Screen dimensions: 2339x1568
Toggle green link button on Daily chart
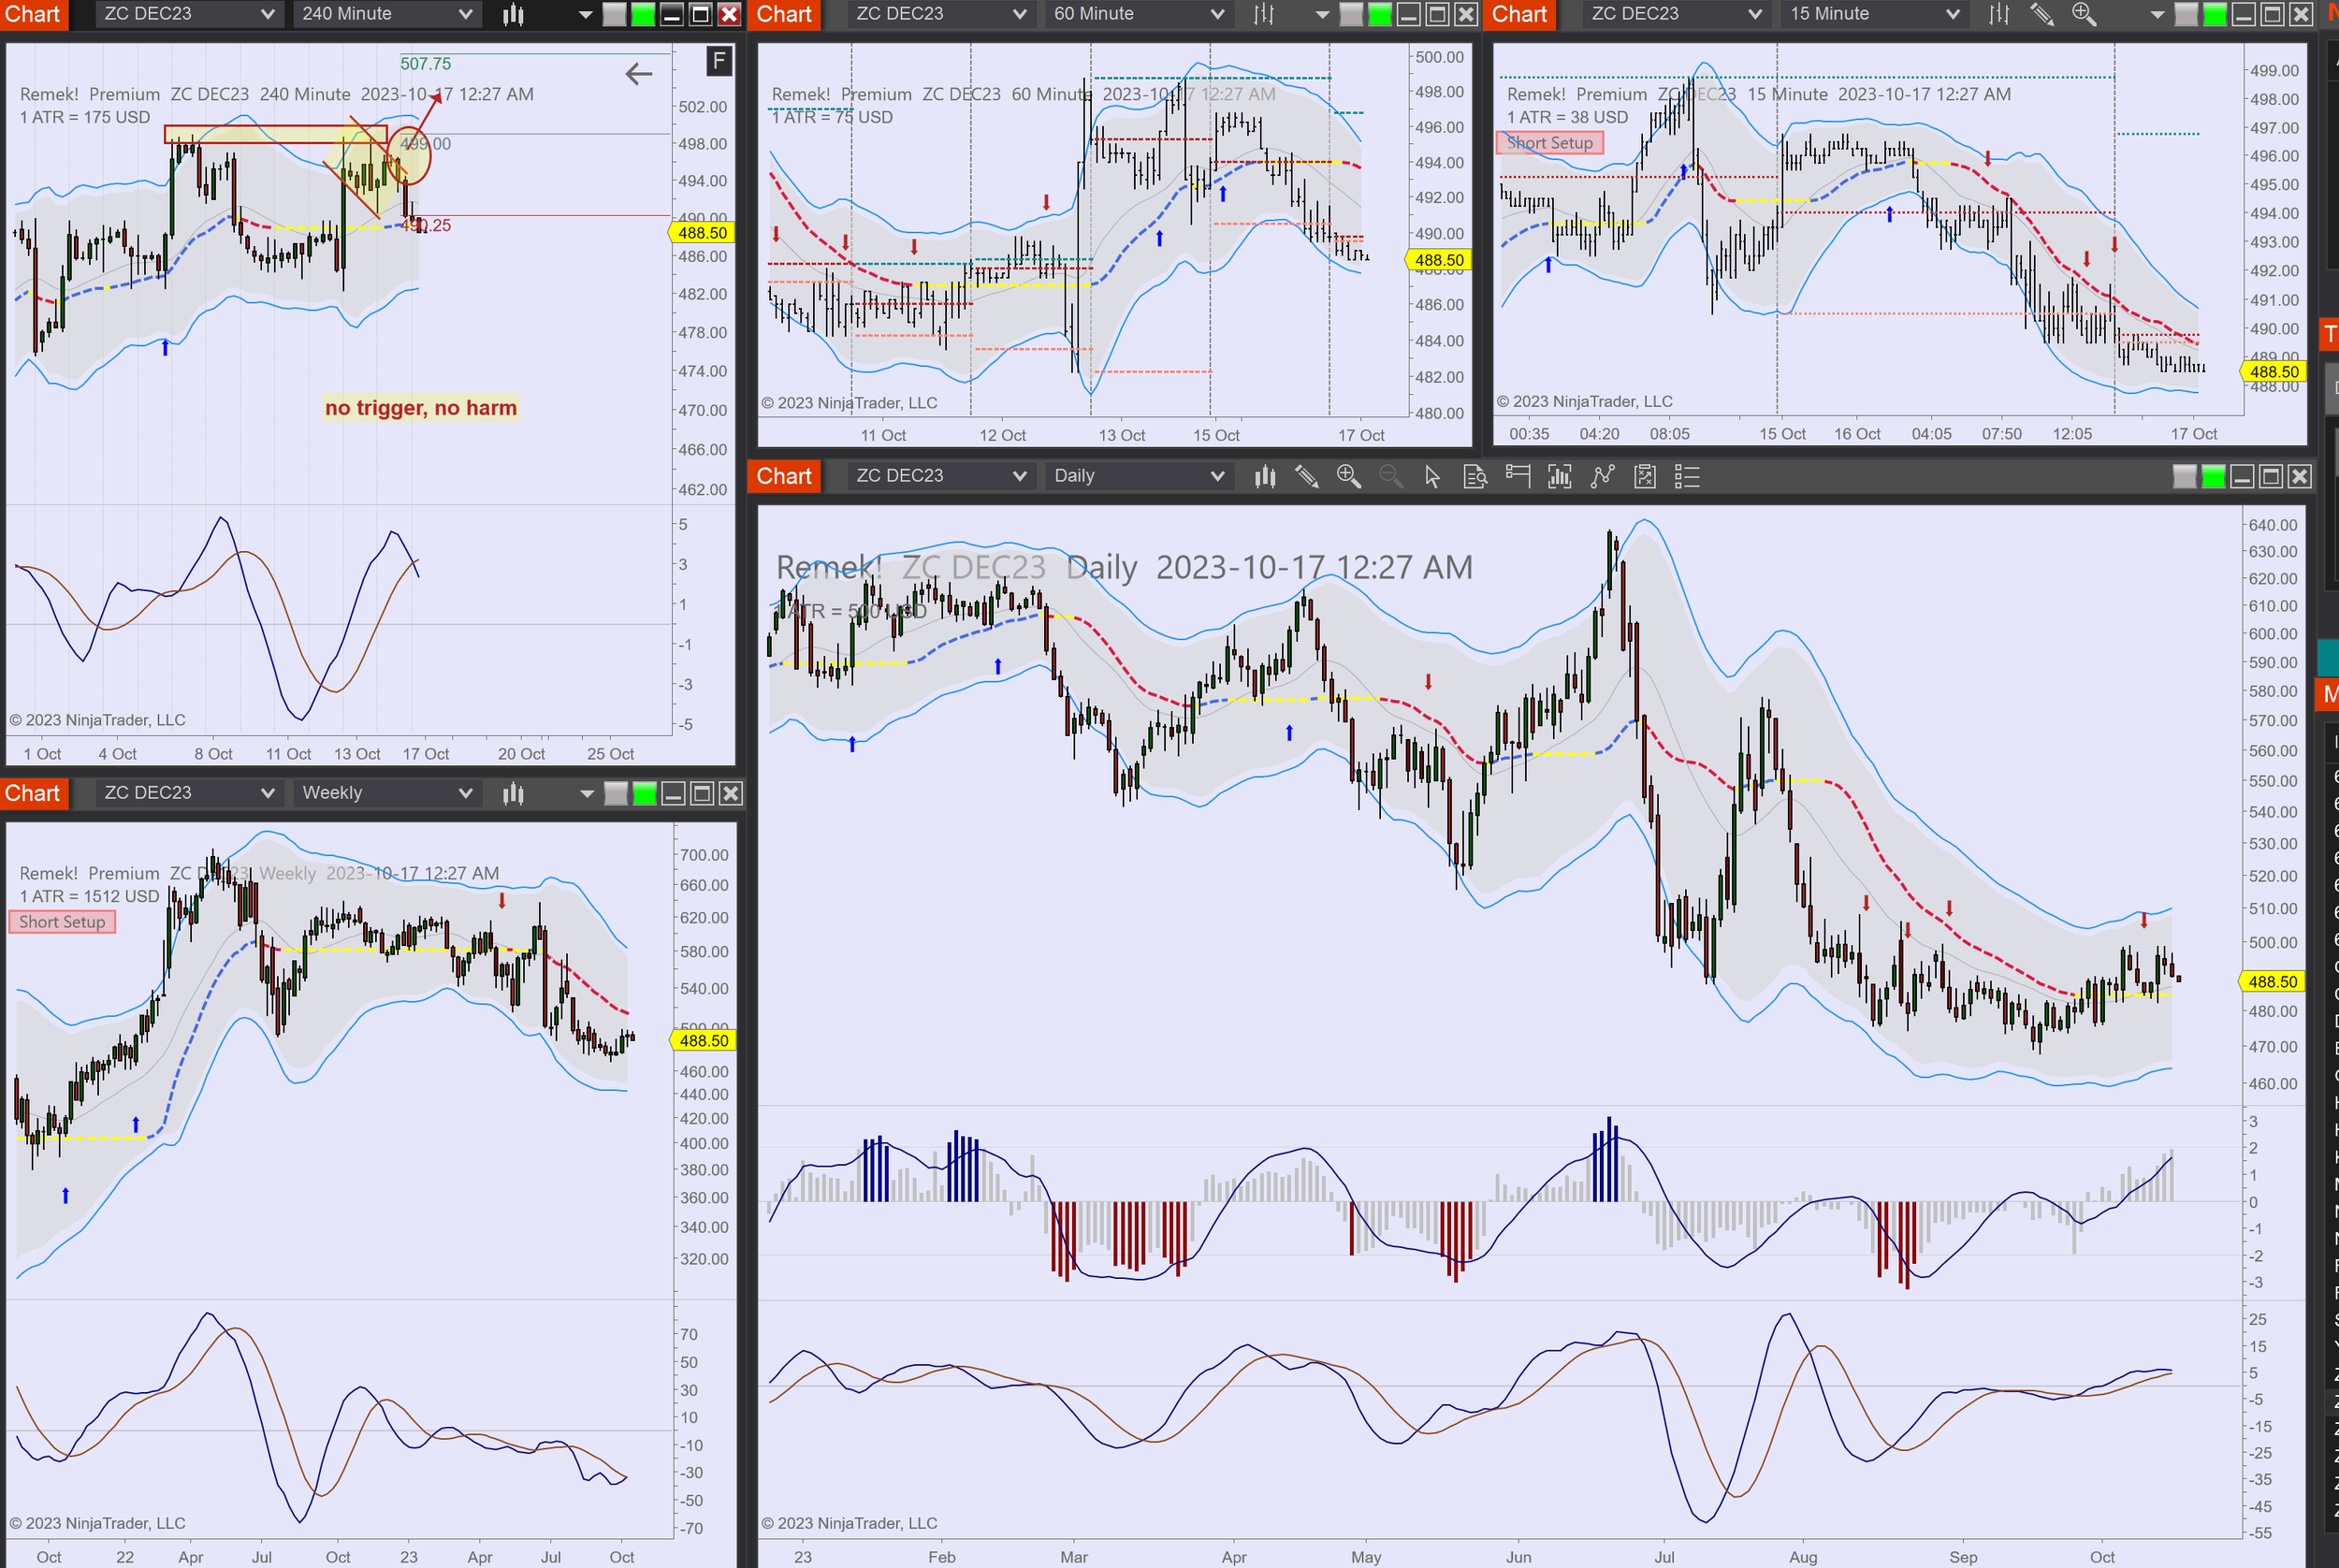(x=2213, y=476)
